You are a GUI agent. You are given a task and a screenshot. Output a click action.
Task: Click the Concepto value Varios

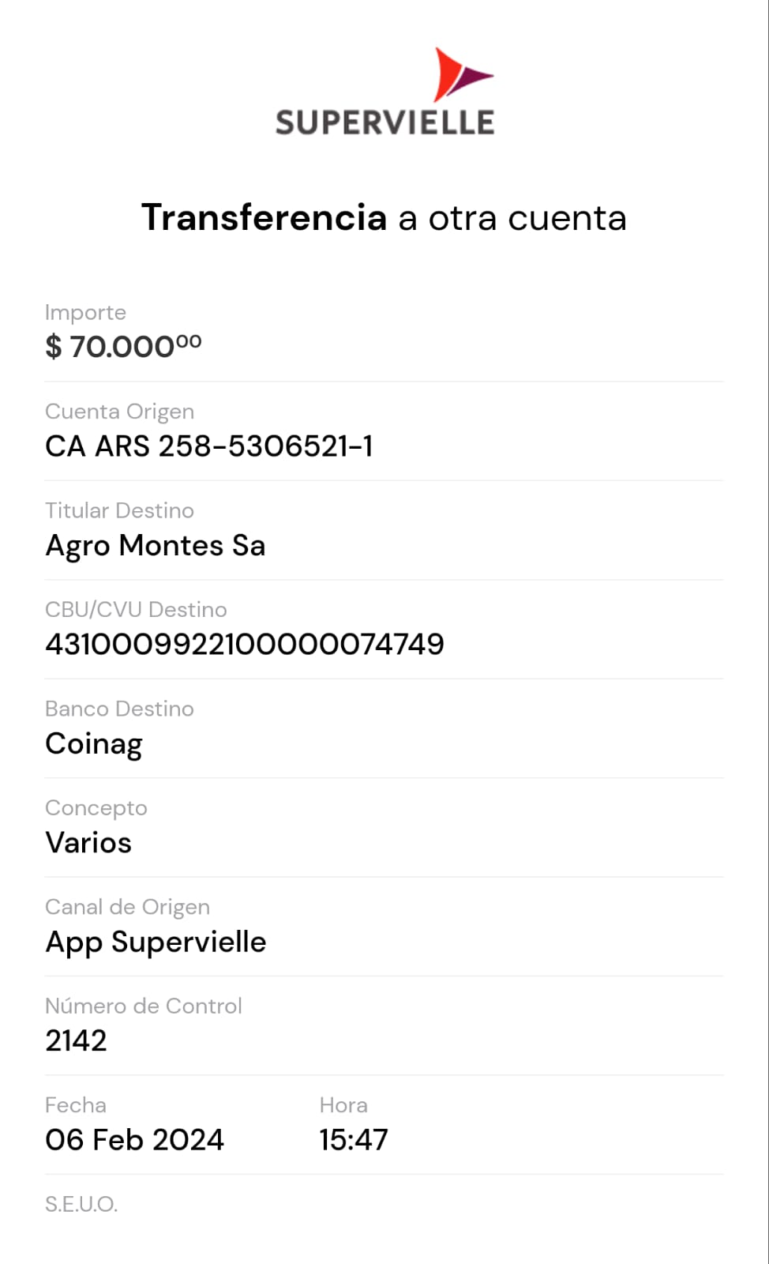click(x=88, y=843)
